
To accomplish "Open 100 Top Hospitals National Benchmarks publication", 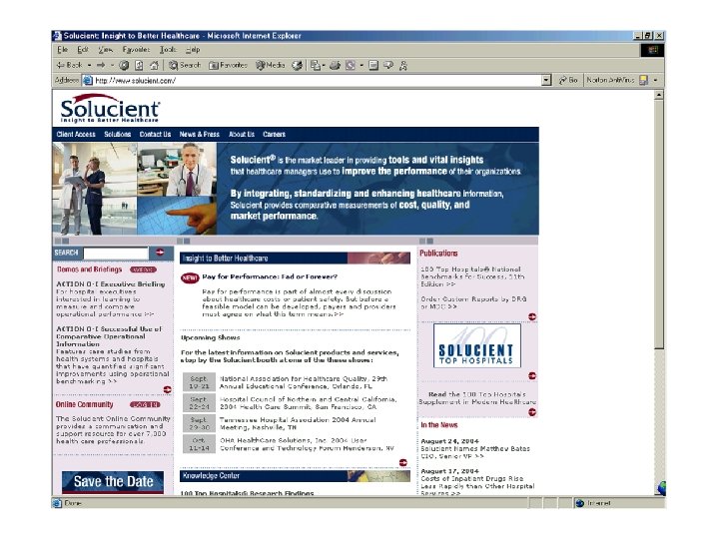I will click(x=472, y=276).
